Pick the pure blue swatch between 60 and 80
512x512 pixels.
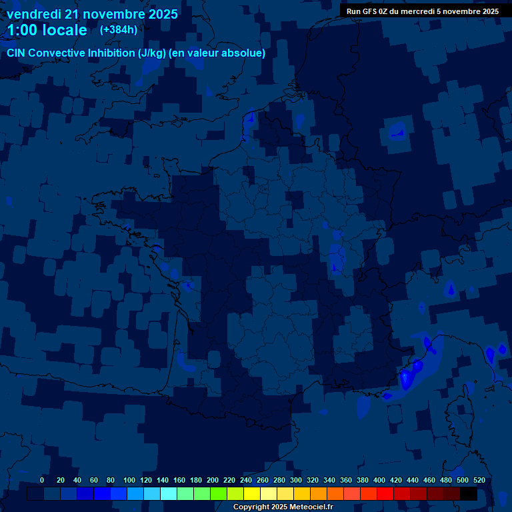(x=102, y=494)
